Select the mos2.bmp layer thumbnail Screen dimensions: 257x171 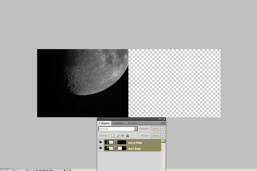coord(109,142)
